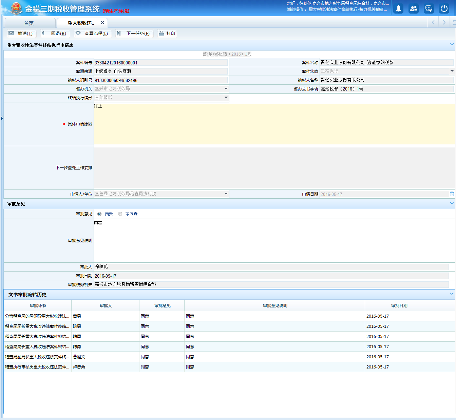The width and height of the screenshot is (456, 420).
Task: Open the 案件状态 dropdown
Action: pos(452,71)
